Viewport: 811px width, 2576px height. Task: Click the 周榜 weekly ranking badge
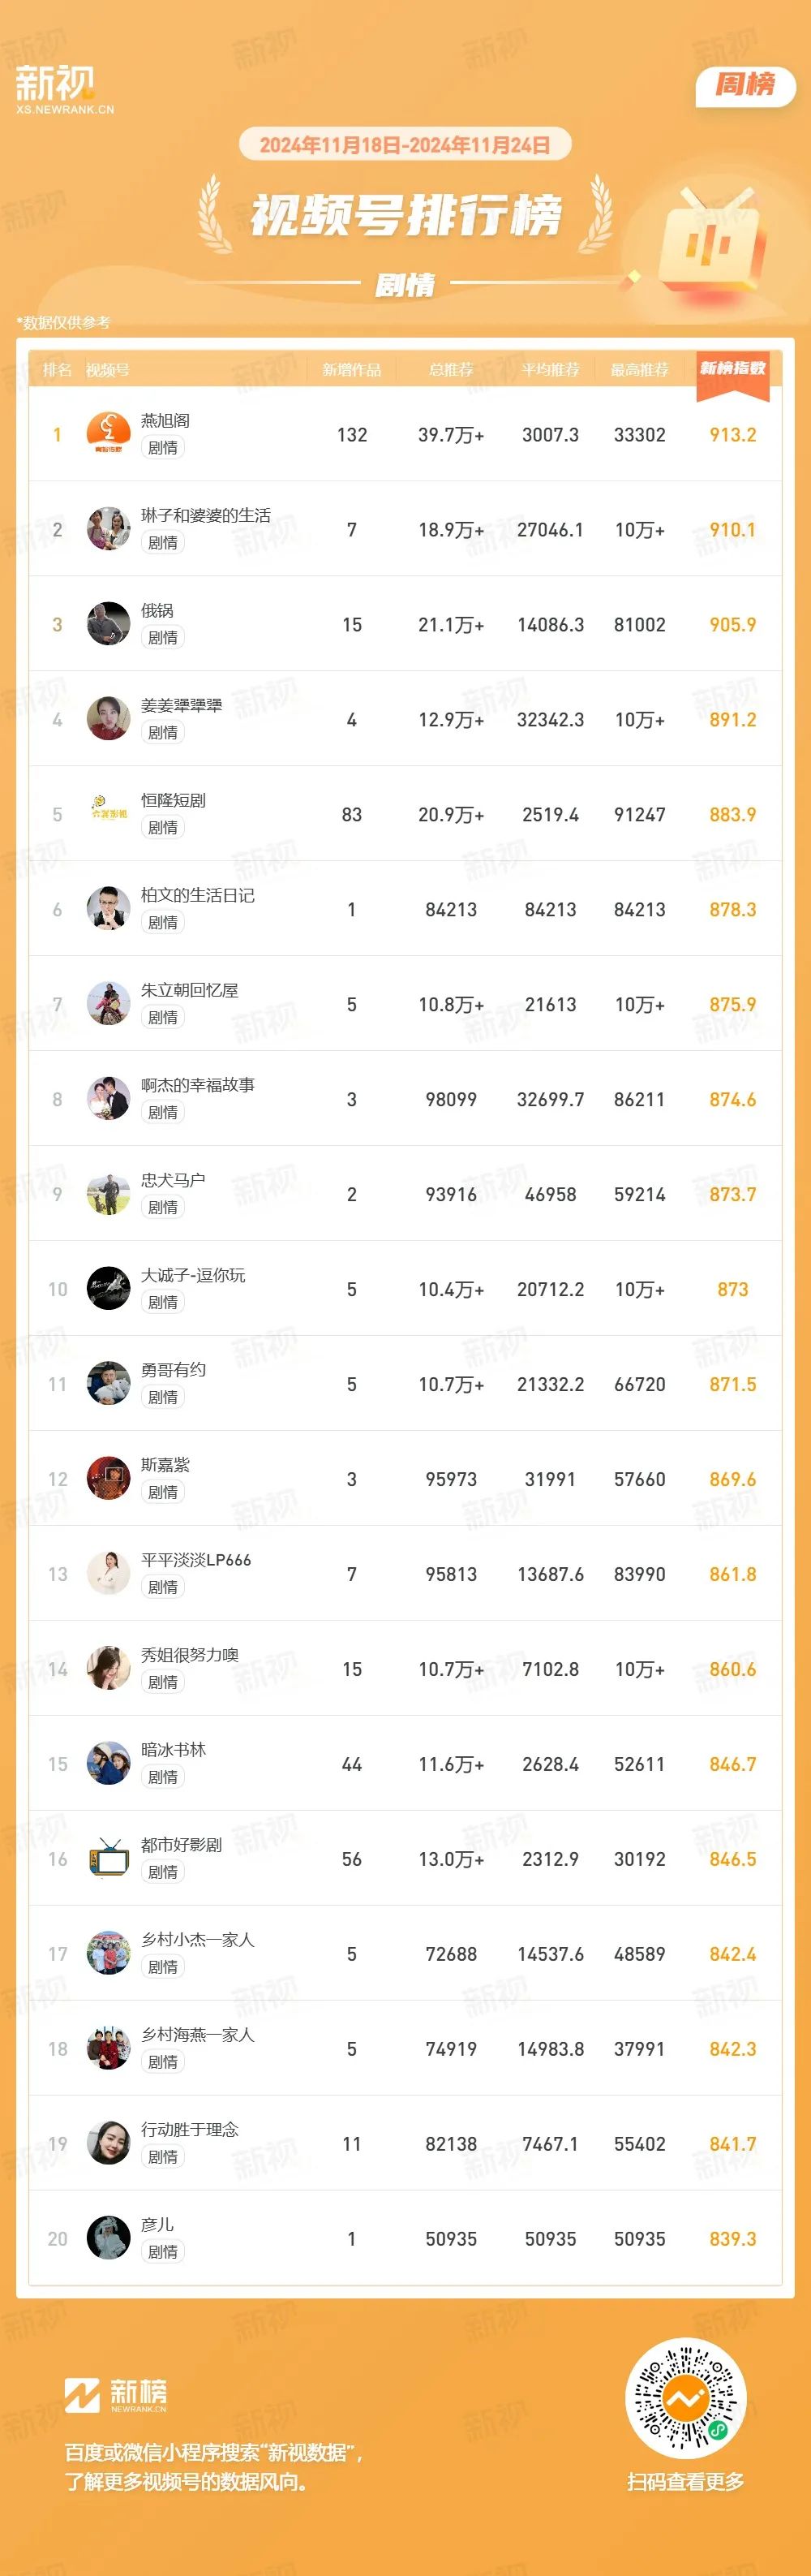tap(745, 85)
